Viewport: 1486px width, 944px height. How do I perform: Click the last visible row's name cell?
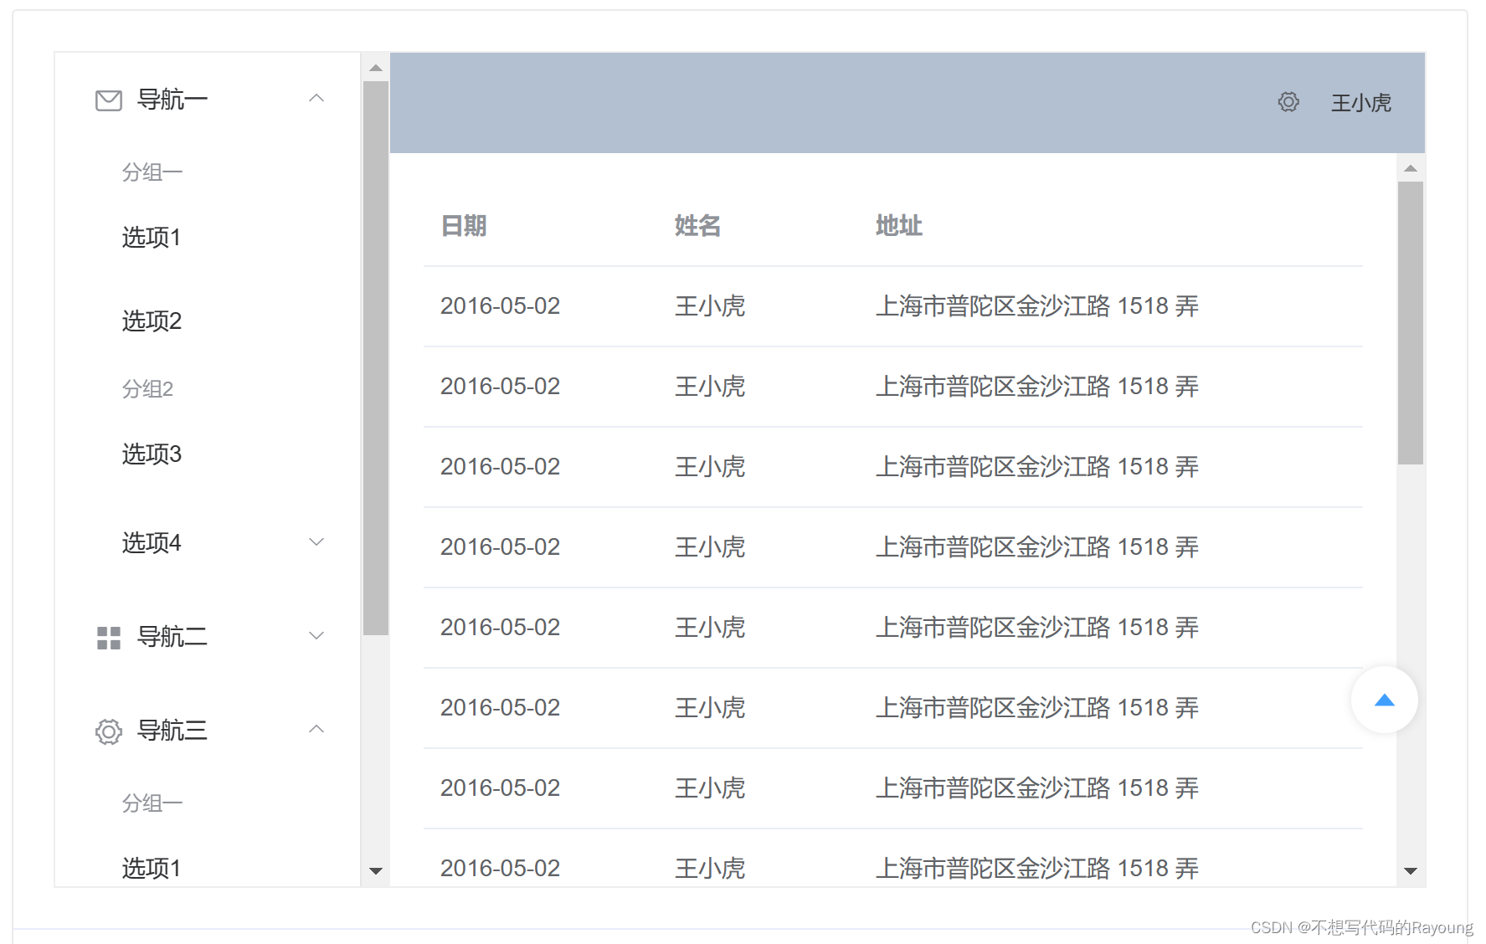point(710,869)
